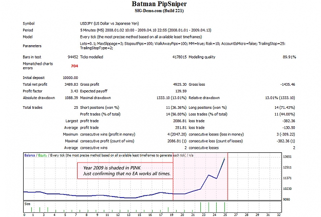
Task: Click the 'Bars in test' label
Action: 32,57
